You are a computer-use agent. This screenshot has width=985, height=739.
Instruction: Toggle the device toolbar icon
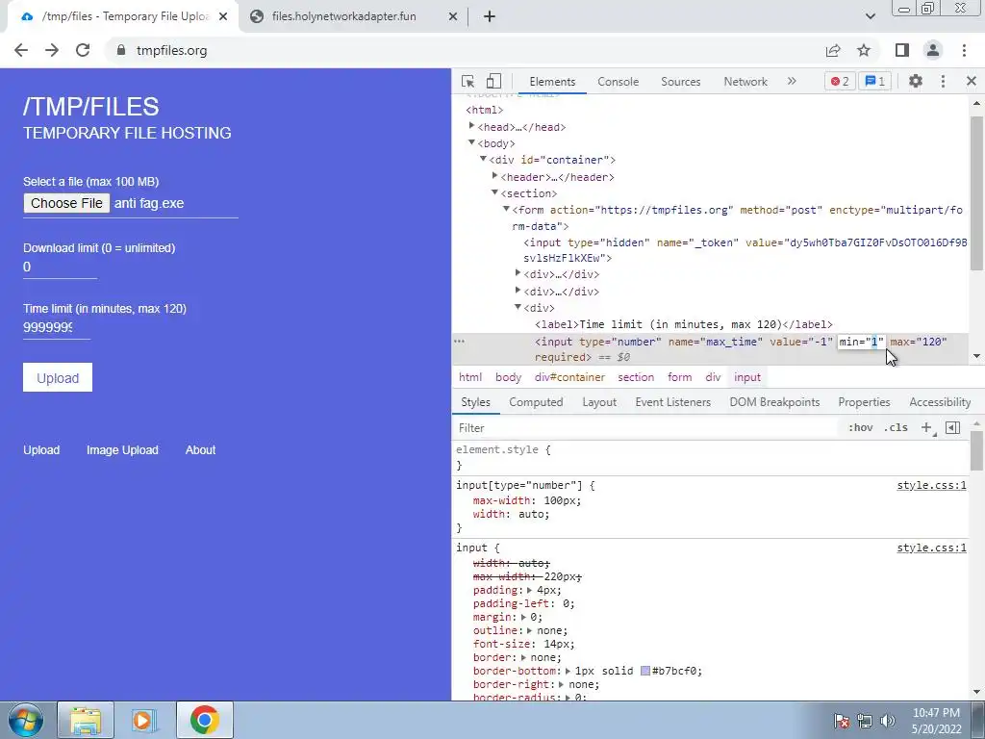pyautogui.click(x=493, y=81)
